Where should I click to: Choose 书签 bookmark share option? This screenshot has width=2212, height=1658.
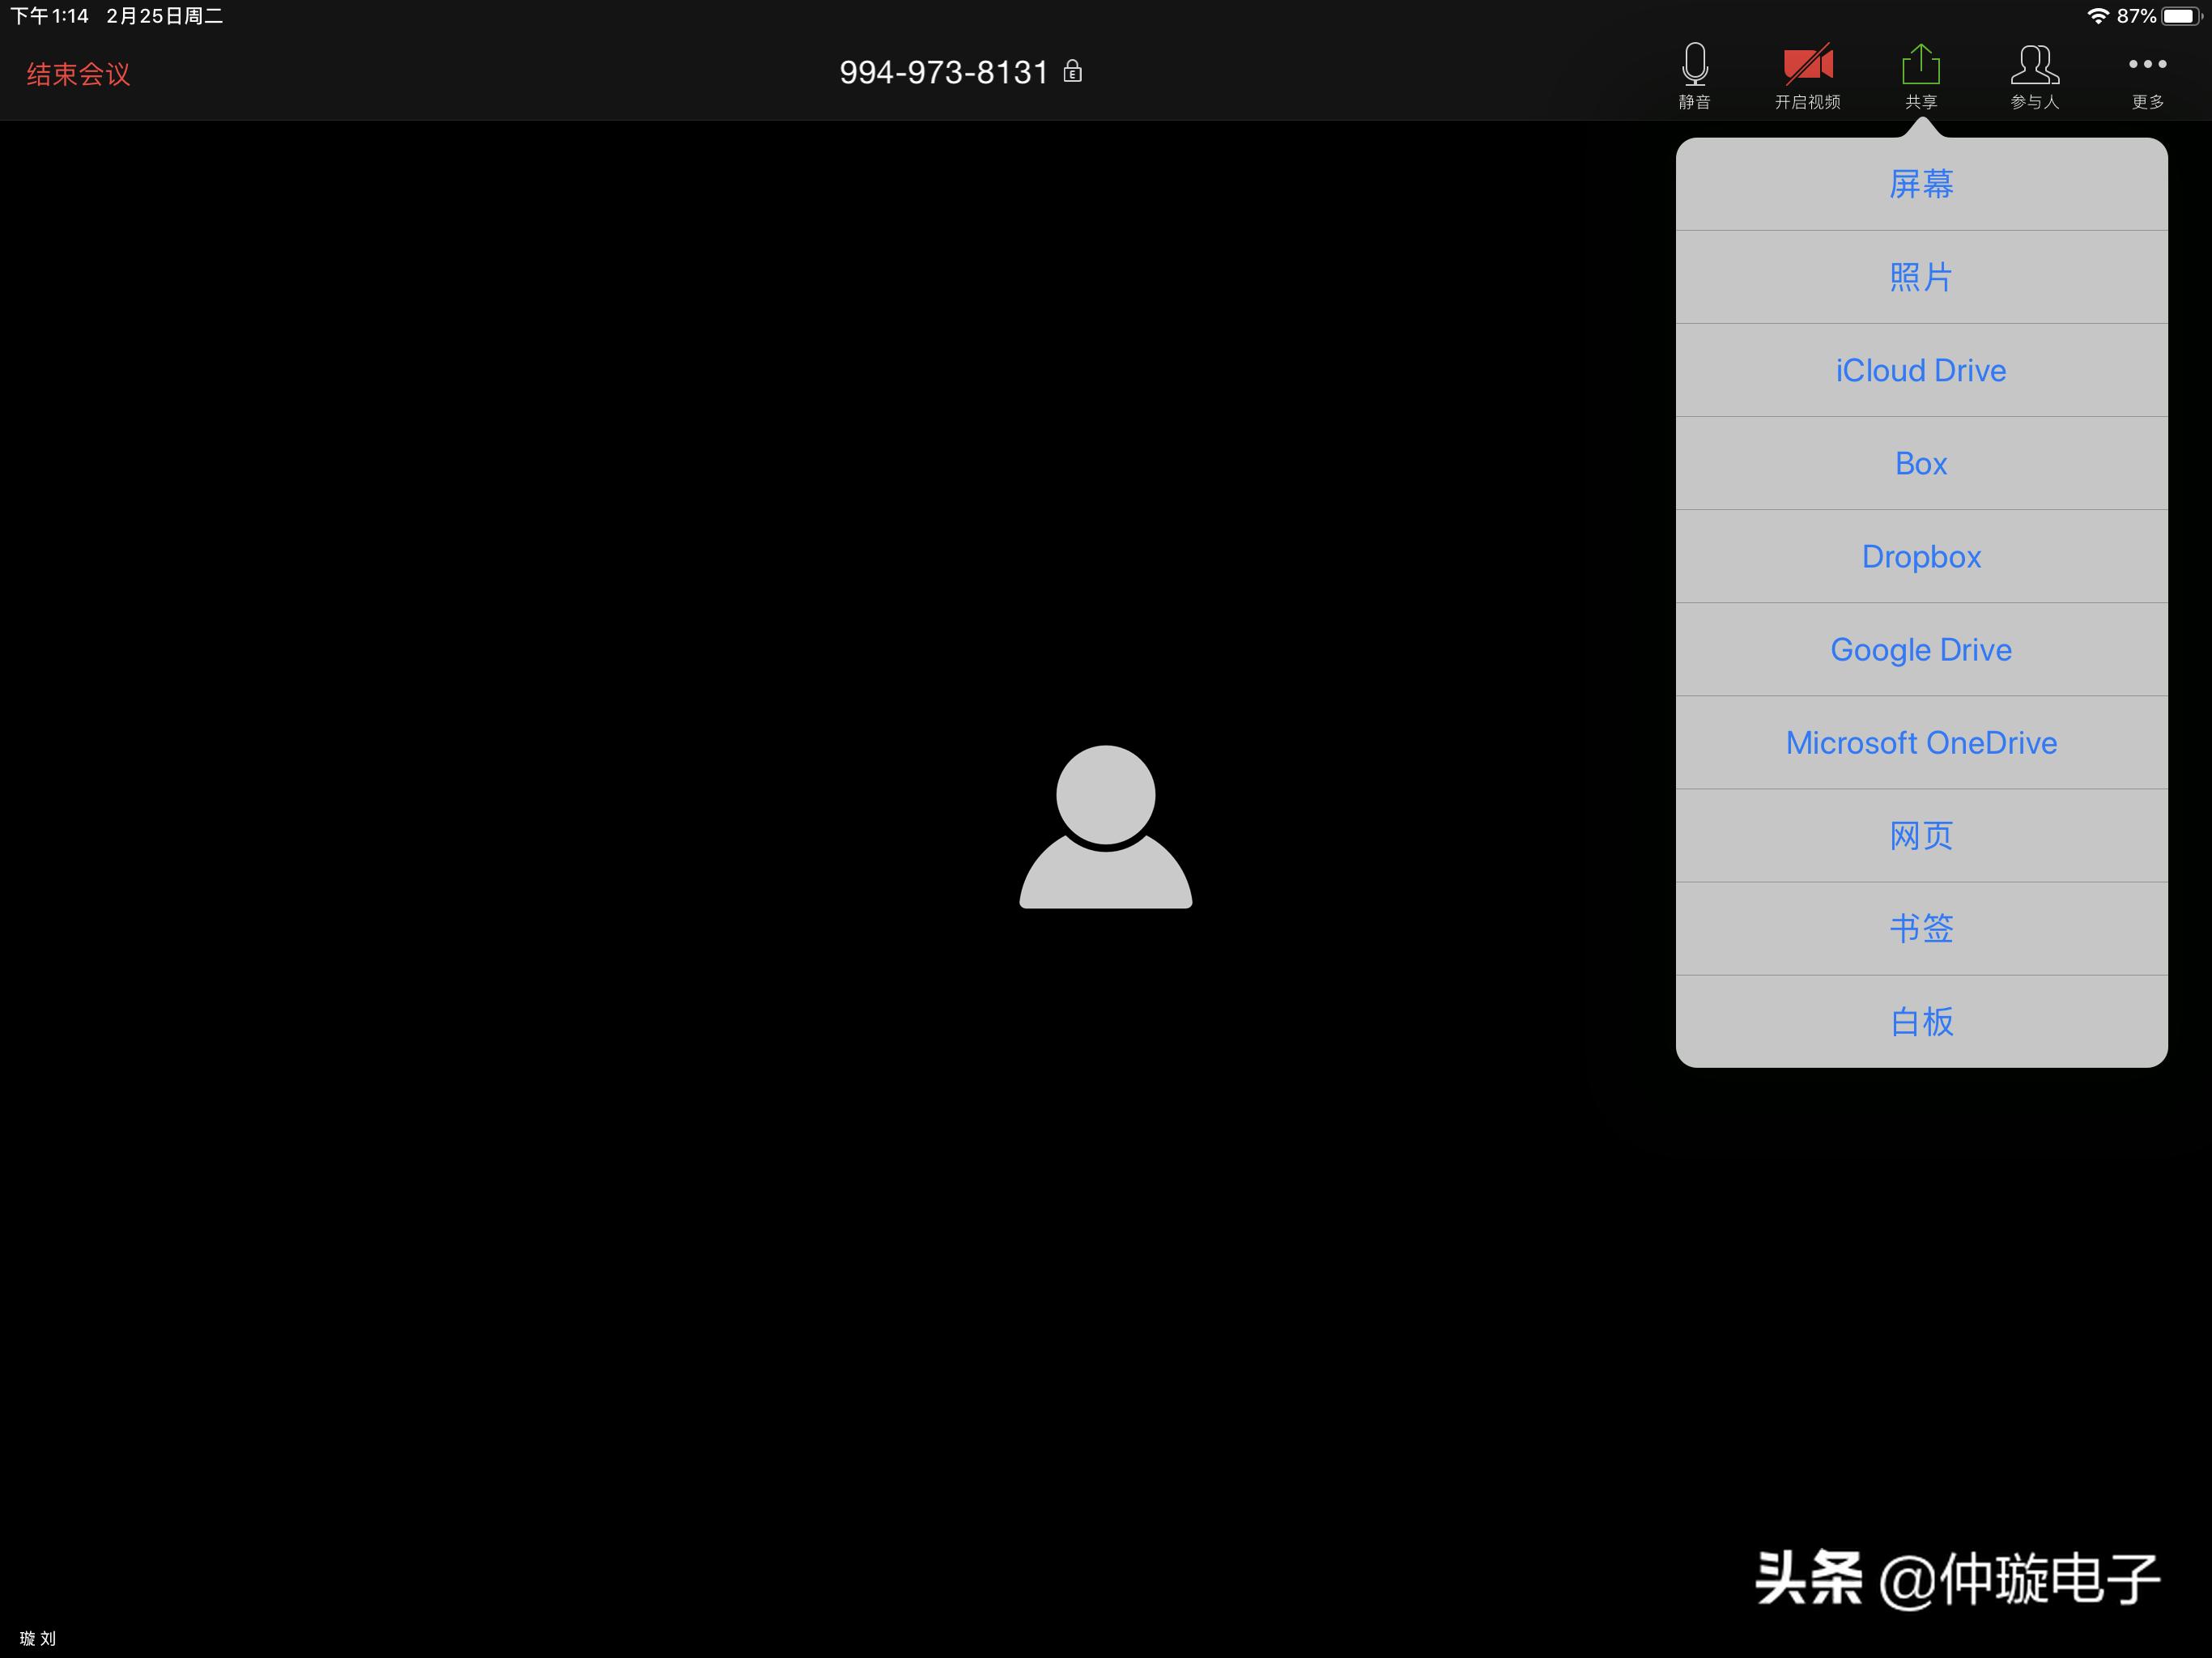1921,928
